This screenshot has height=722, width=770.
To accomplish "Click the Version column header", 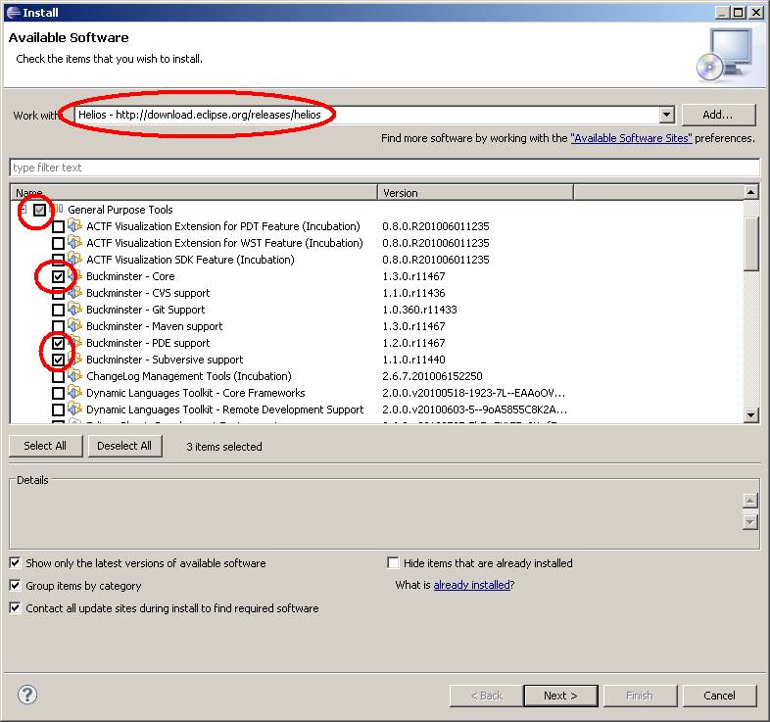I will 475,193.
